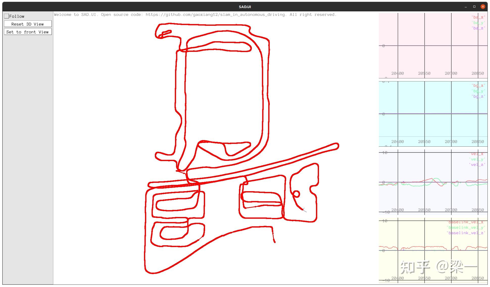
Task: Click the SAD.UI title bar text
Action: [245, 7]
